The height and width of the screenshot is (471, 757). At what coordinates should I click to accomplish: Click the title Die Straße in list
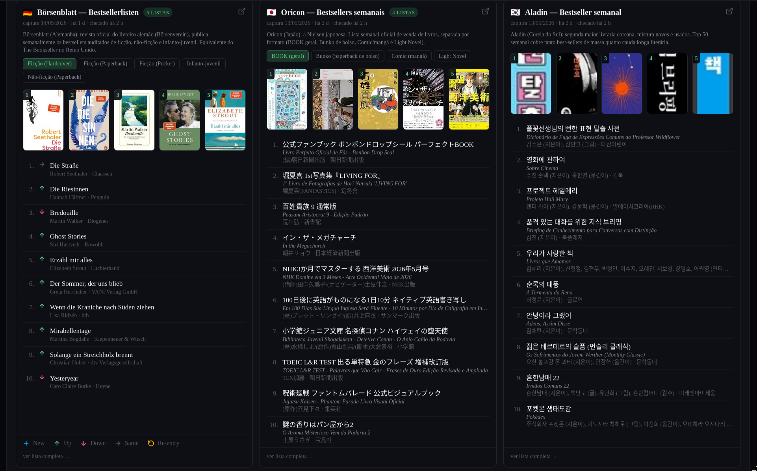(64, 166)
